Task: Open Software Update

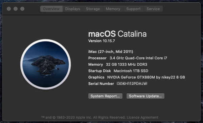Action: click(145, 96)
